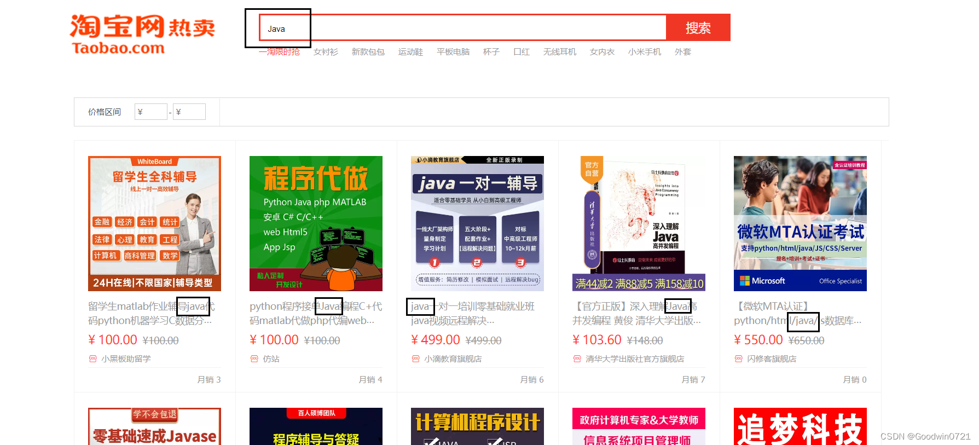Click the 月销 7 sales count
This screenshot has width=979, height=445.
[x=693, y=380]
